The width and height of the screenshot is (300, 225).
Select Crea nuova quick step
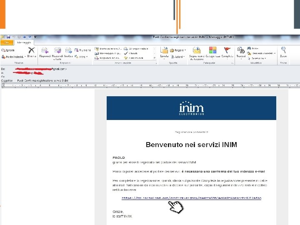pyautogui.click(x=134, y=58)
